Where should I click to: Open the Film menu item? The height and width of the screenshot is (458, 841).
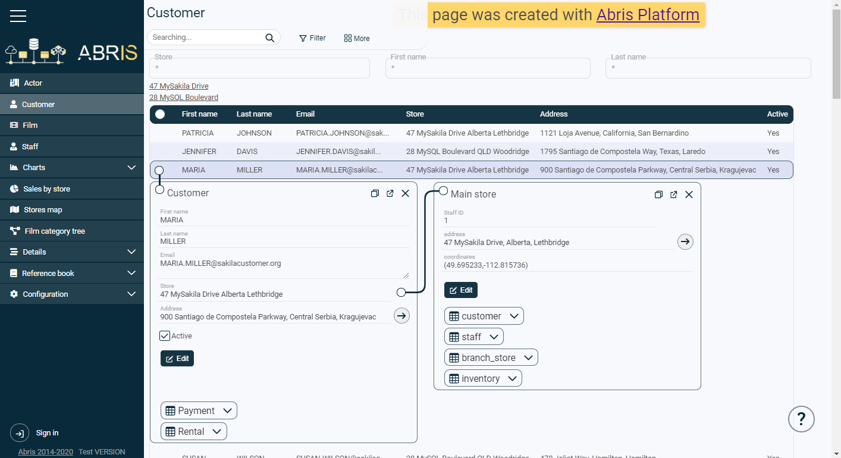[30, 126]
